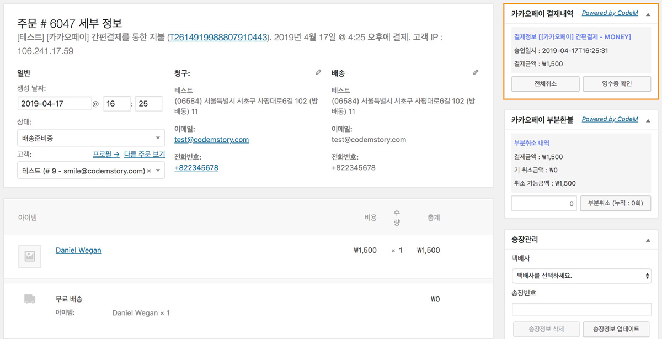Click the pencil icon to edit billing details
Image resolution: width=662 pixels, height=339 pixels.
coord(318,72)
